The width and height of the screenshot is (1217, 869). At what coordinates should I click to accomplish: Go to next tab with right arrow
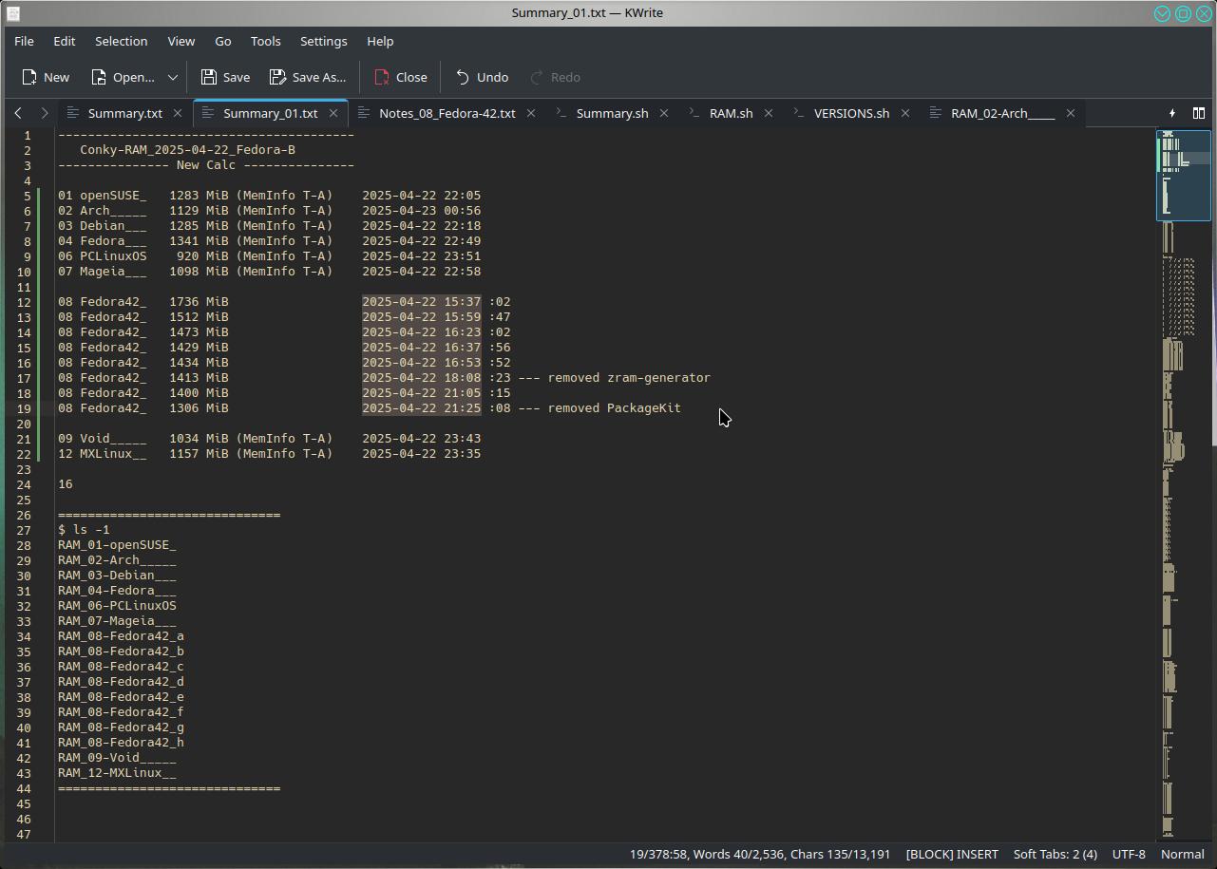tap(44, 113)
